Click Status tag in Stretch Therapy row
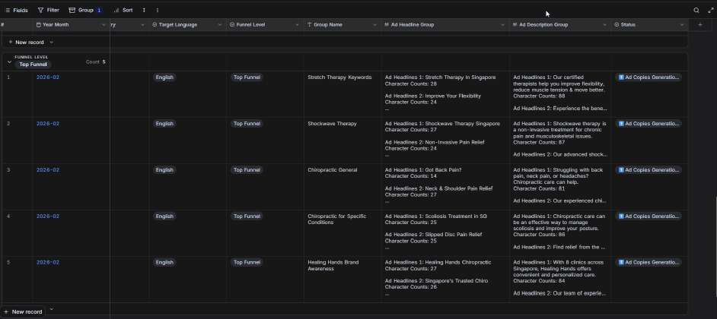Image resolution: width=717 pixels, height=319 pixels. click(x=648, y=77)
